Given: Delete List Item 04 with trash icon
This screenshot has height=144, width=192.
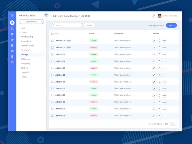Looking at the screenshot, I should (159, 61).
